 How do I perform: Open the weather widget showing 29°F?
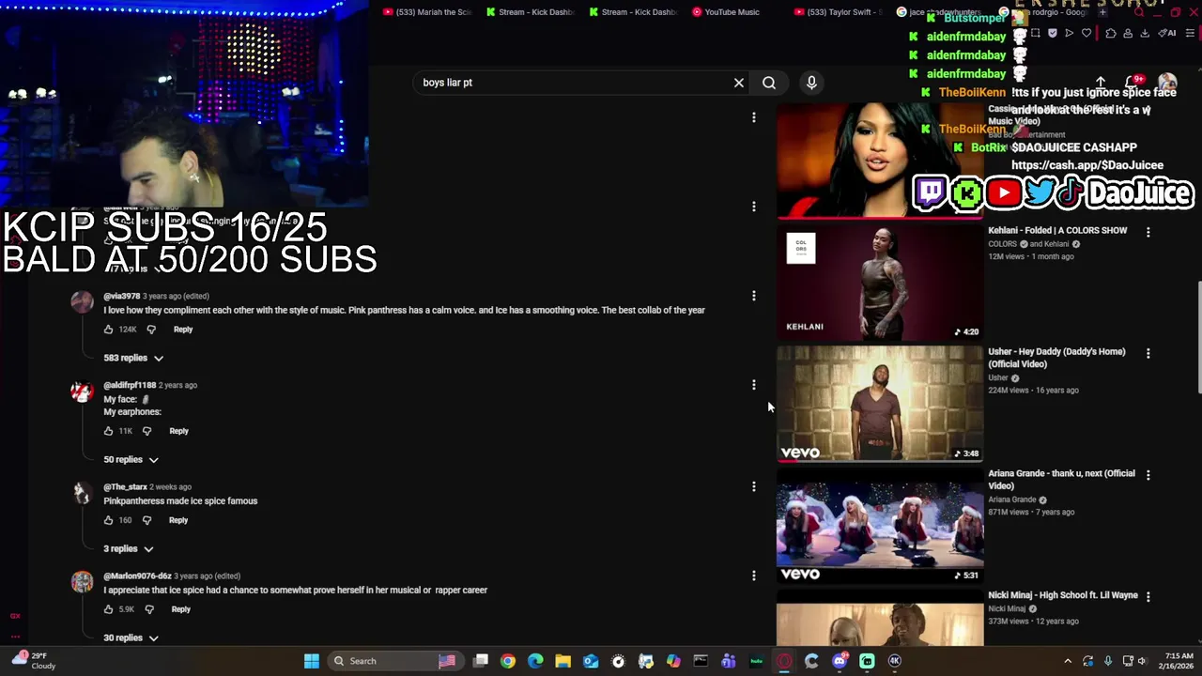[33, 661]
